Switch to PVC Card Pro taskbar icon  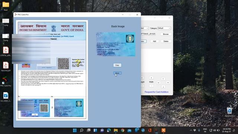coord(157,130)
